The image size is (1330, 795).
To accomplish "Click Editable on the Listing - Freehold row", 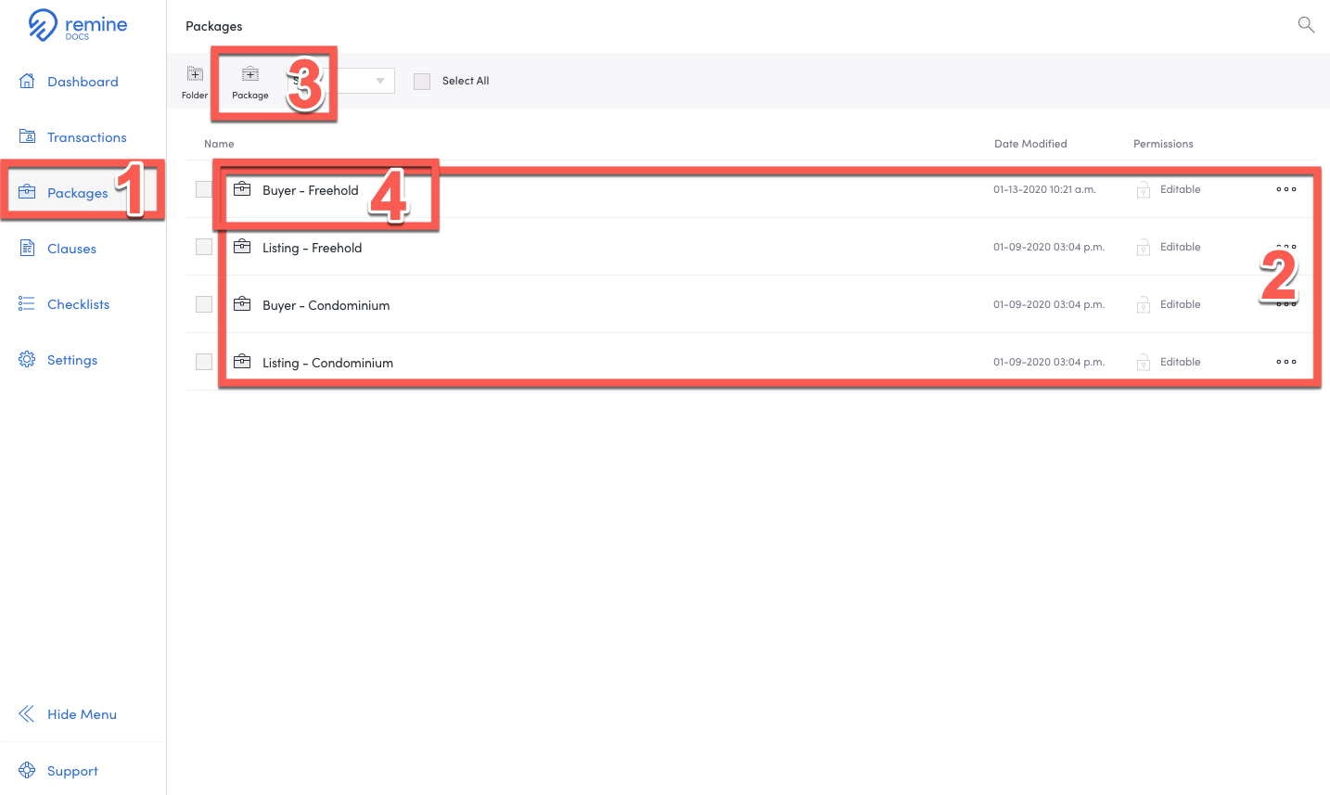I will pos(1180,247).
